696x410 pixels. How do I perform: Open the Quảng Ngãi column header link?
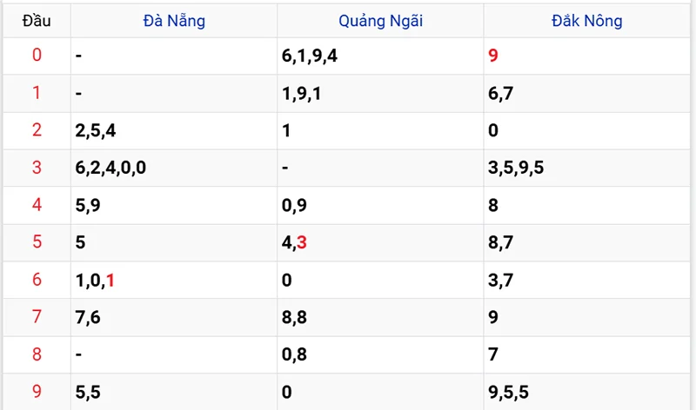[380, 20]
